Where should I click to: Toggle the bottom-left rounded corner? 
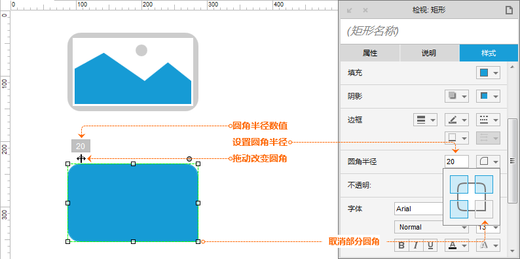click(x=459, y=209)
